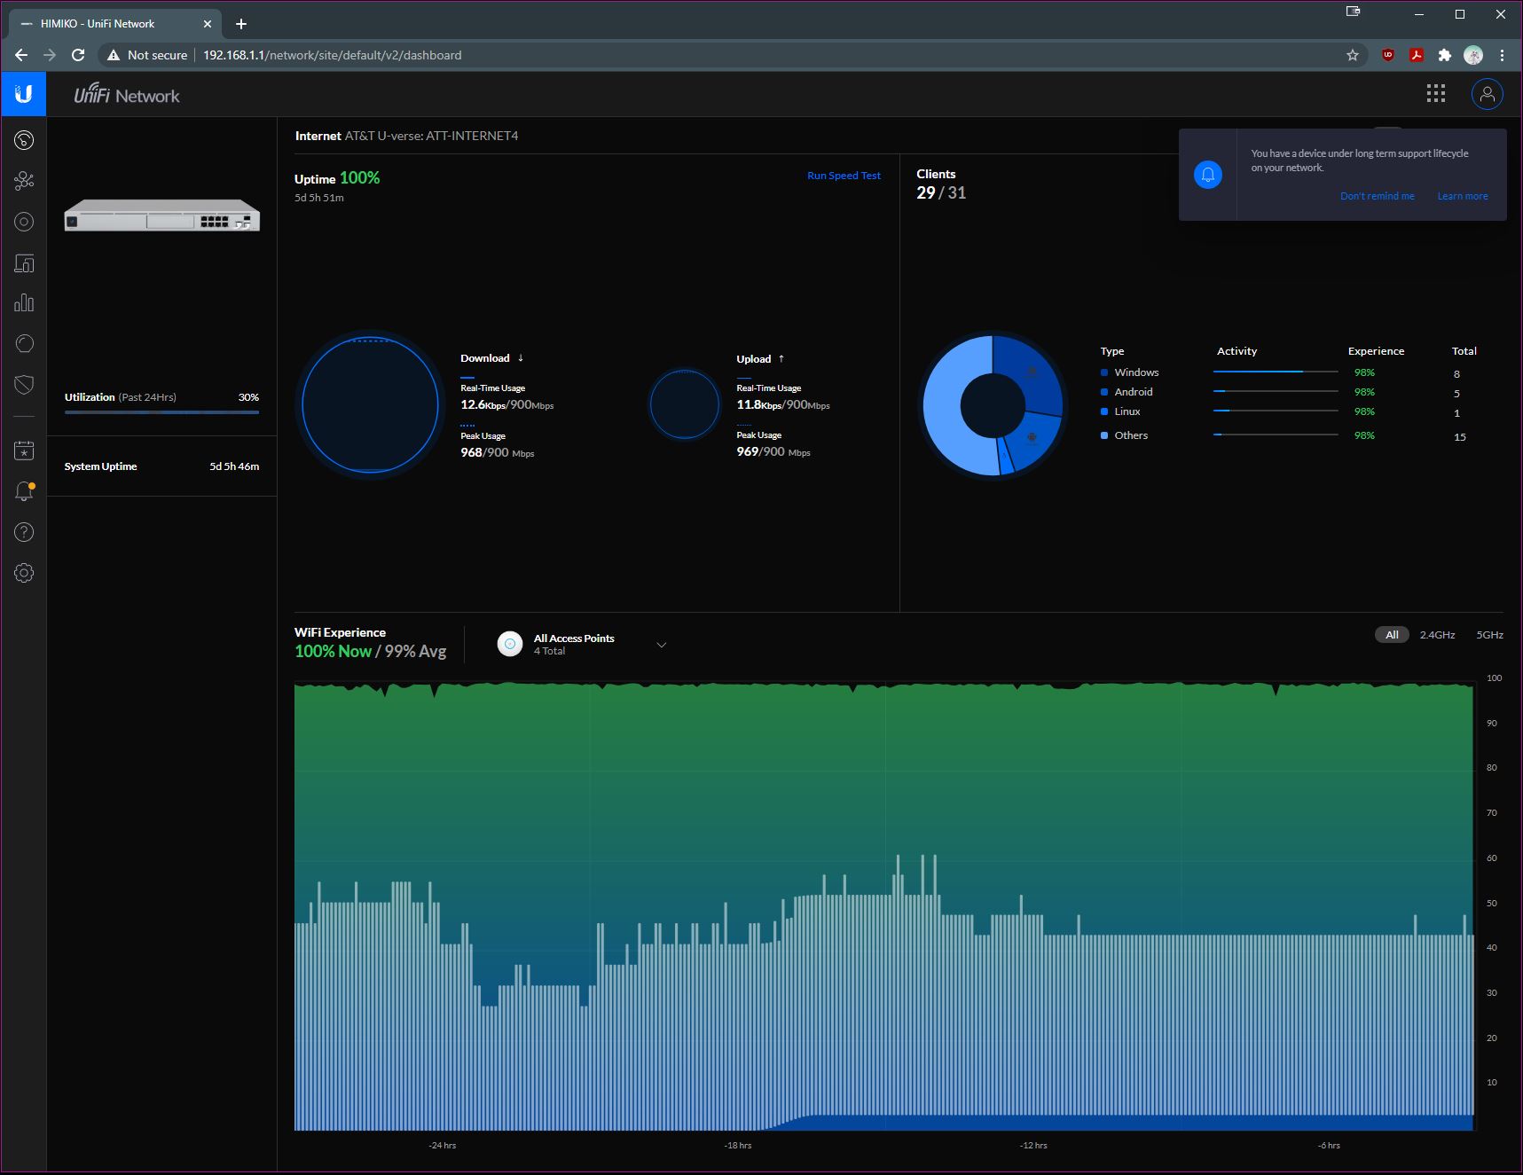Open the Alerts bell sidebar icon
1523x1175 pixels.
tap(24, 491)
